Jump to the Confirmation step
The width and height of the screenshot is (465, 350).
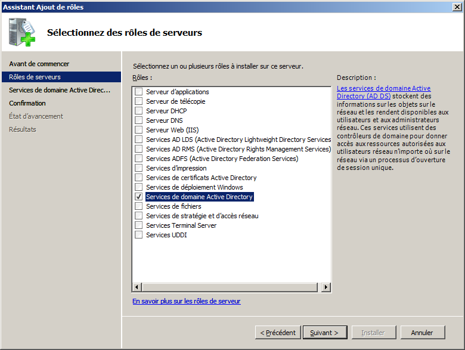coord(27,103)
